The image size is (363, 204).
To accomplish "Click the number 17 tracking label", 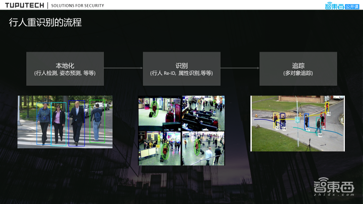I will (x=308, y=130).
